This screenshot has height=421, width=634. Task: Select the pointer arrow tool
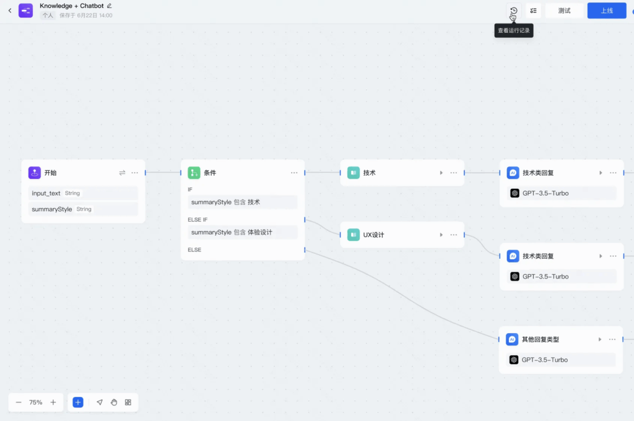point(100,402)
